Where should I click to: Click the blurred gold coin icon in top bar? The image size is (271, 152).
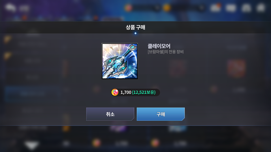tap(167, 8)
